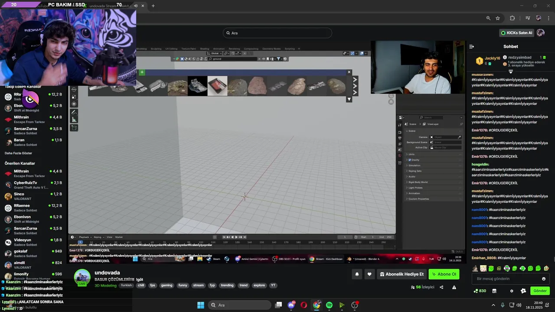Open the Keying menu in timeline
Viewport: 555px width, 312px height.
pos(98,237)
